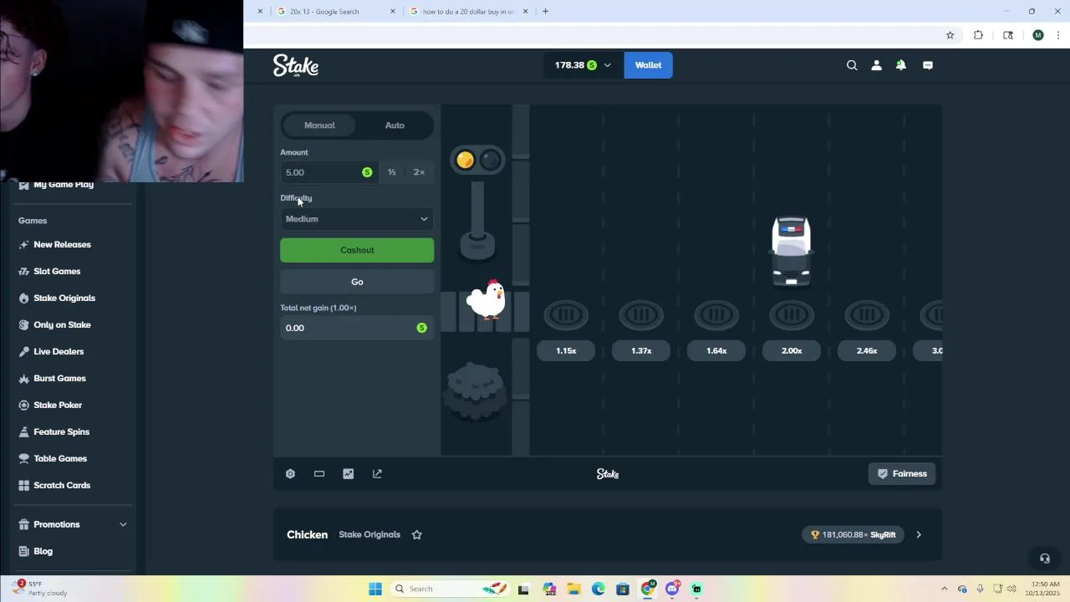This screenshot has width=1070, height=602.
Task: Select the 1.15x lane tile
Action: tap(566, 350)
